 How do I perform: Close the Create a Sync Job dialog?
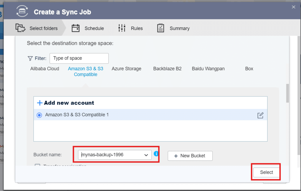tap(293, 7)
